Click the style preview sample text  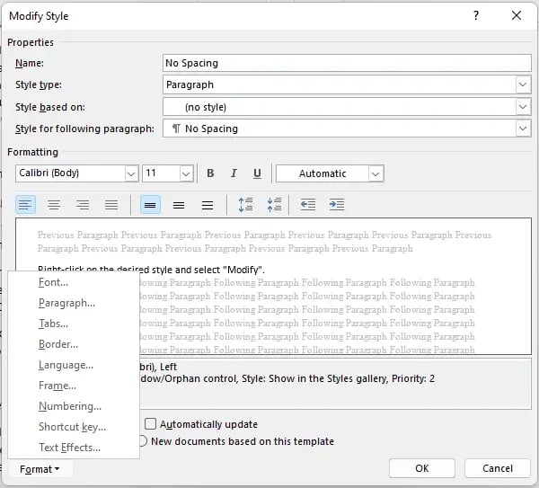click(151, 270)
